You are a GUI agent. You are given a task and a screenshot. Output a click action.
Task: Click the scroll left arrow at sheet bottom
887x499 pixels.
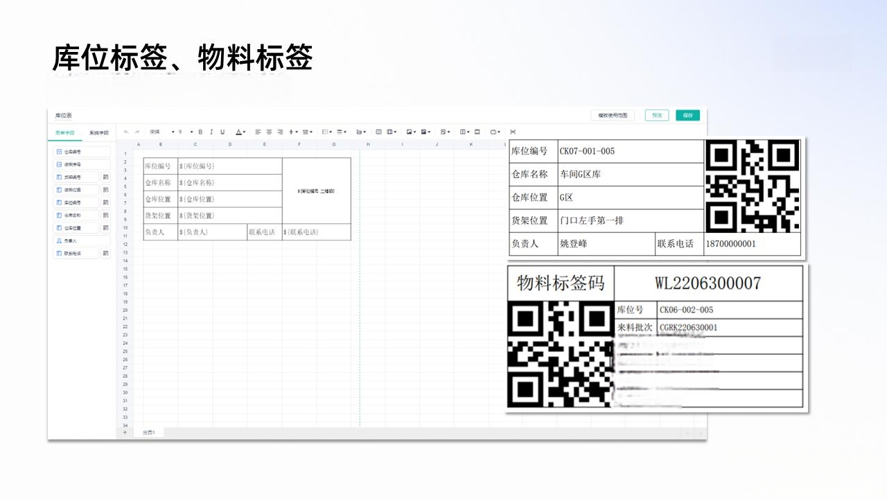[x=687, y=433]
